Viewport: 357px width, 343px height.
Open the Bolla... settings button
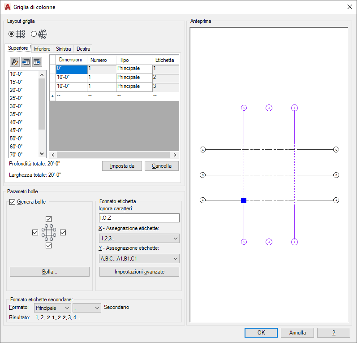point(50,272)
